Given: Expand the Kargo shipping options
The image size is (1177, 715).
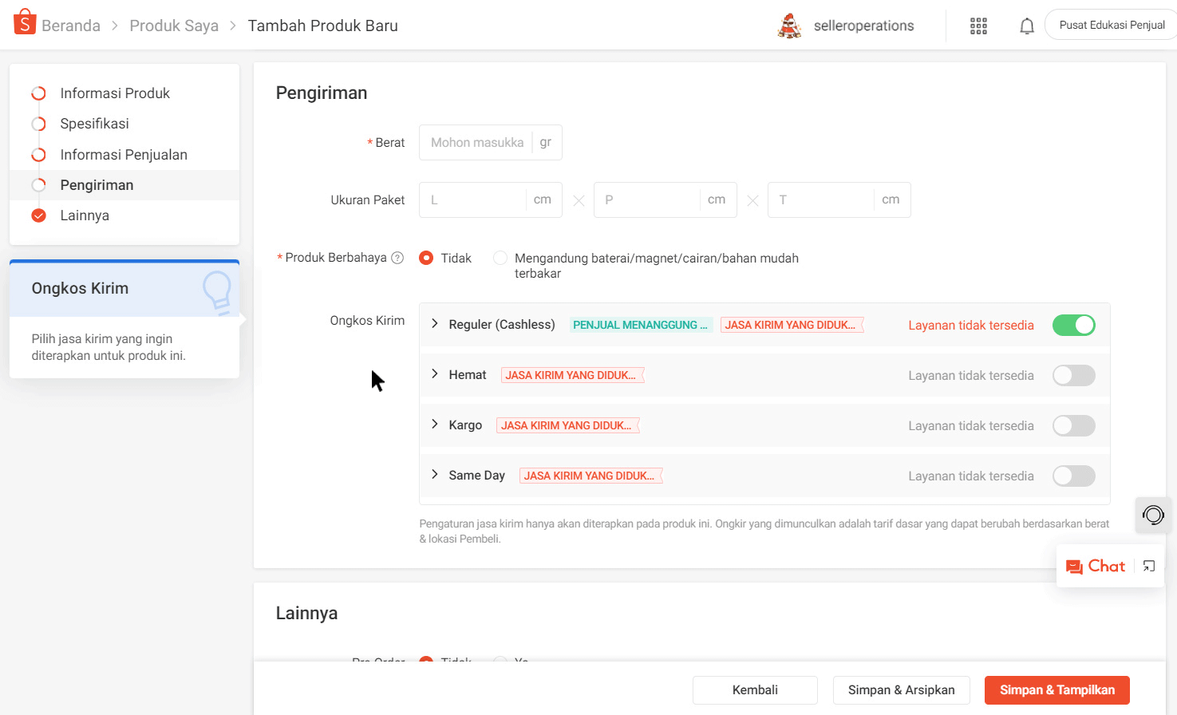Looking at the screenshot, I should point(435,425).
